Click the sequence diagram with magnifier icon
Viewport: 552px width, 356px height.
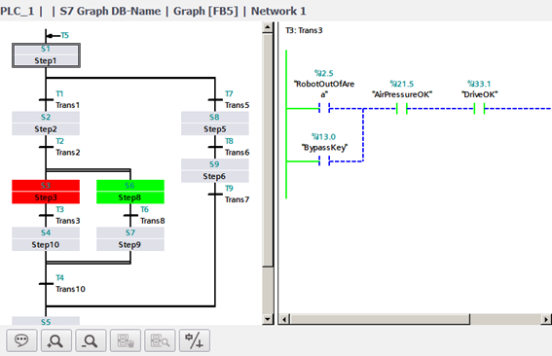[160, 340]
